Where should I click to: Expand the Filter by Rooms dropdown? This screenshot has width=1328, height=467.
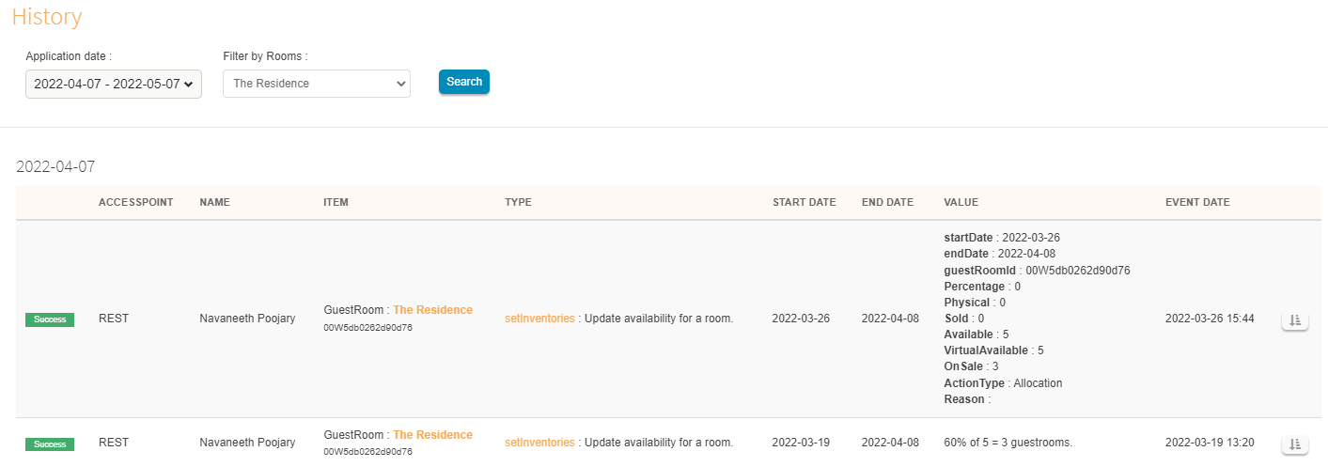coord(317,84)
